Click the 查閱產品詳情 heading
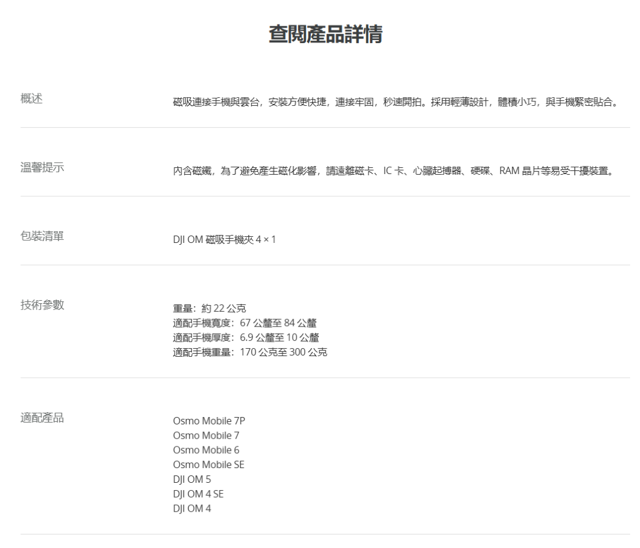640x548 pixels. tap(326, 34)
